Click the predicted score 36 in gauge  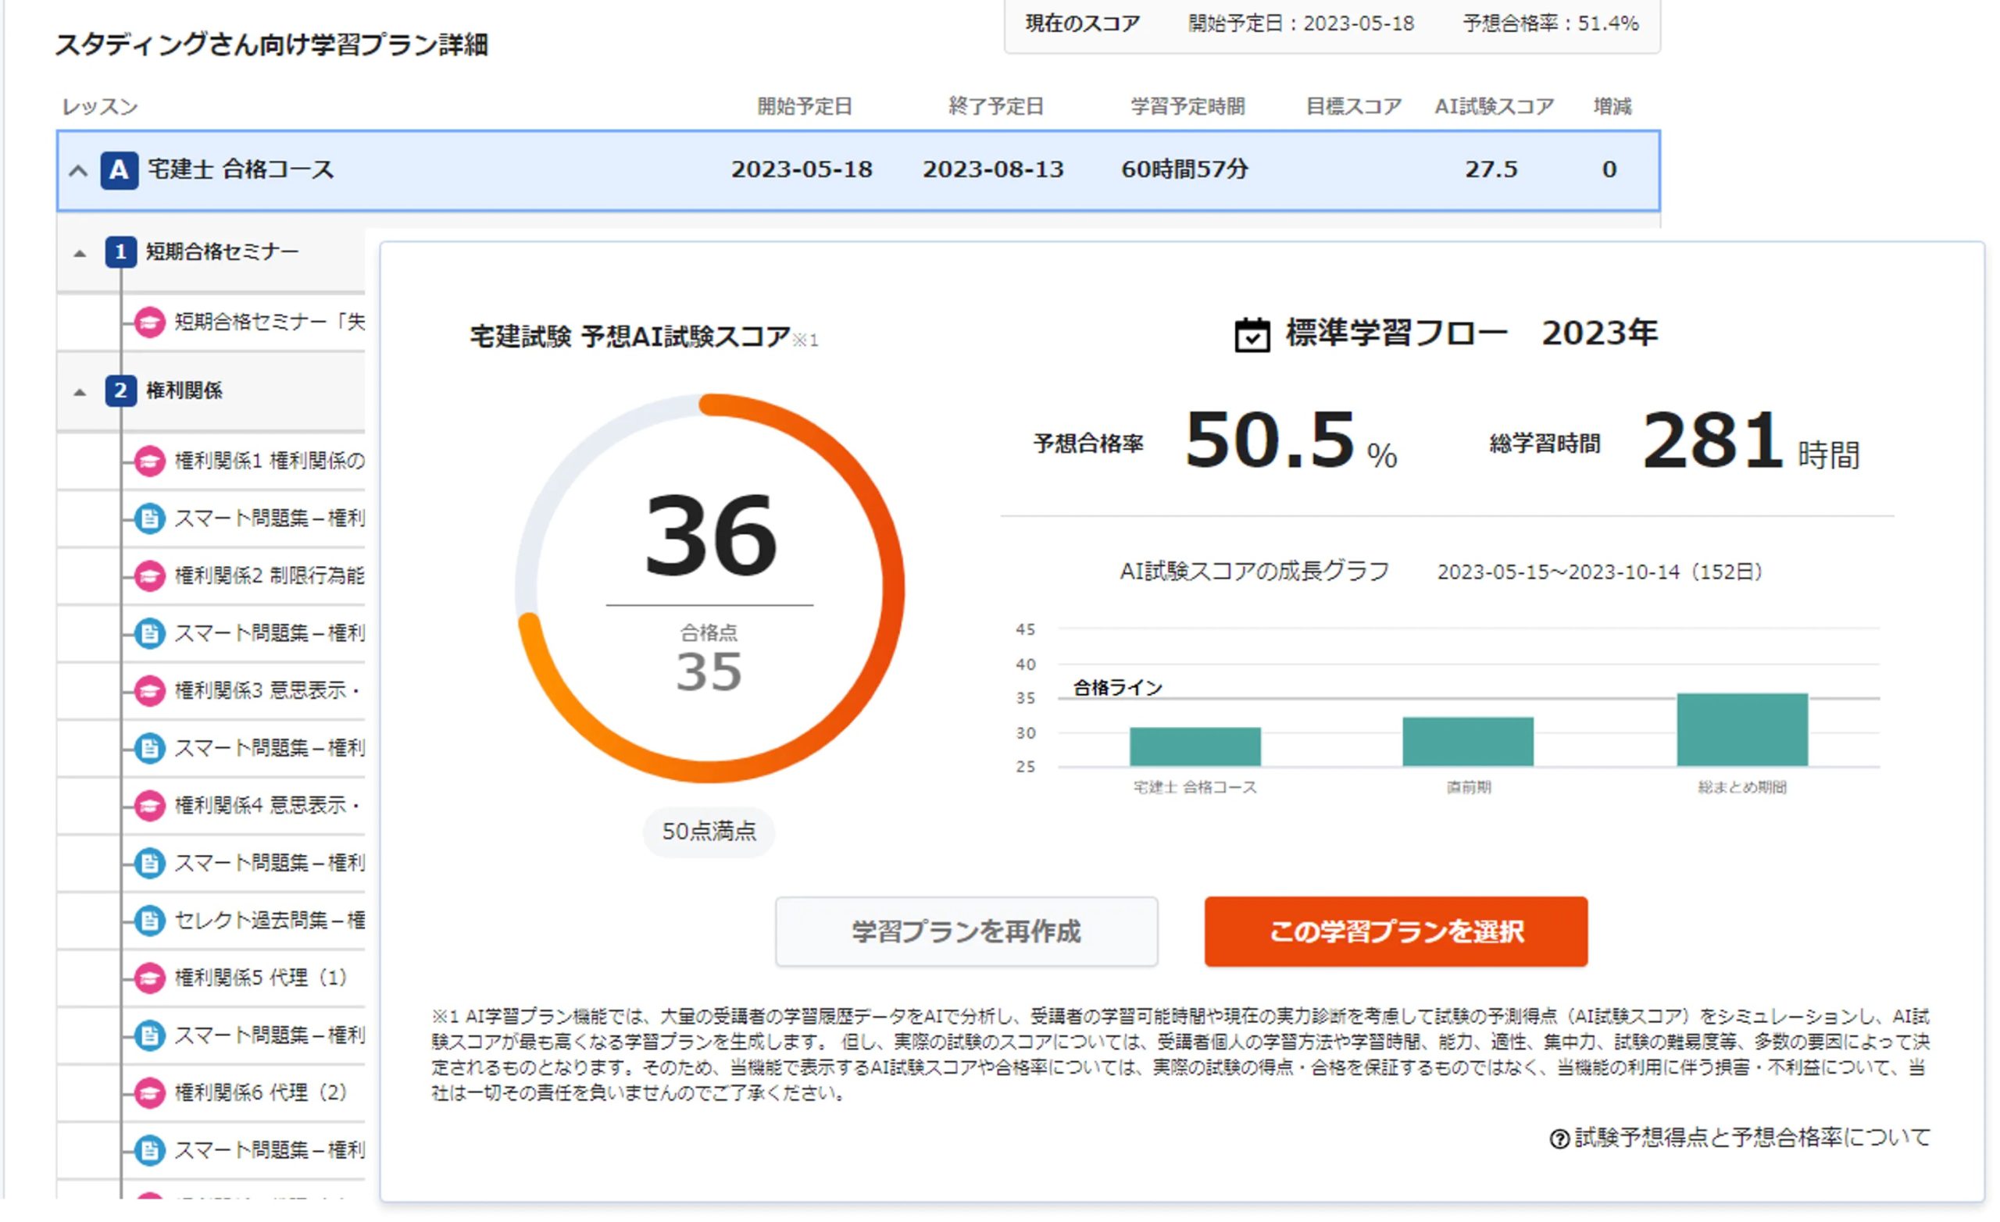point(711,537)
